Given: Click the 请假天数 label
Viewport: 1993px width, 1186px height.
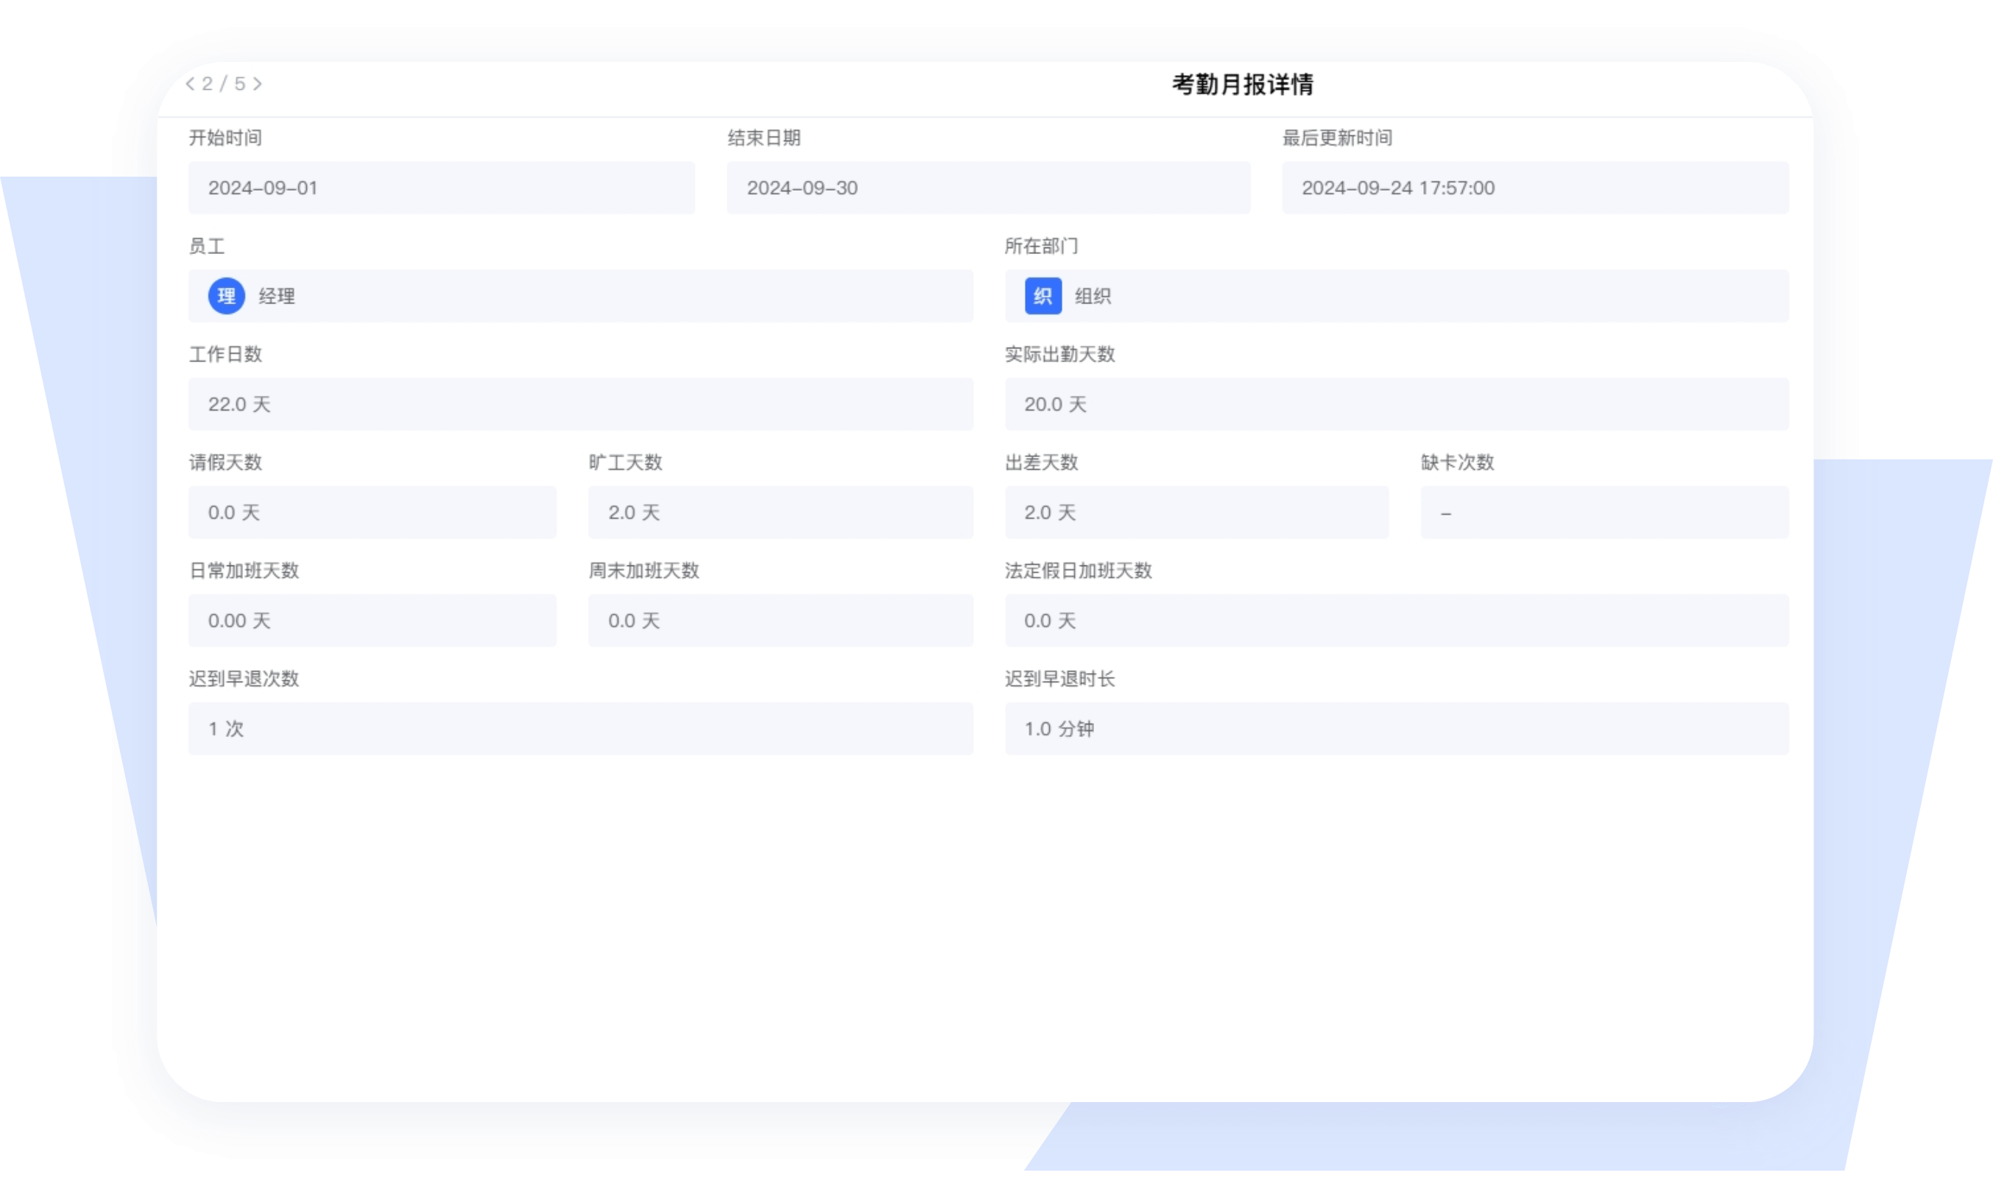Looking at the screenshot, I should click(225, 462).
